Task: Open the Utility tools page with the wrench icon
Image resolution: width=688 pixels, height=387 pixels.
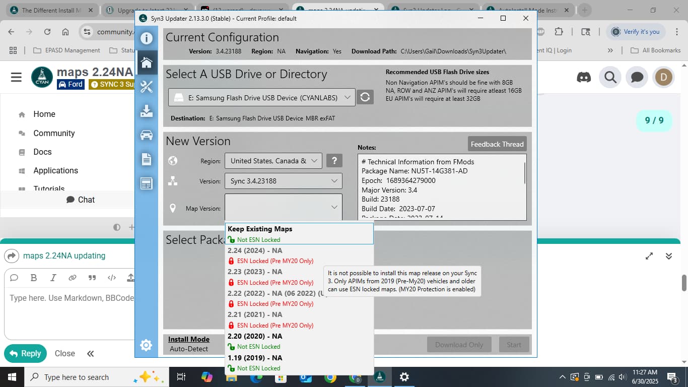Action: (146, 87)
